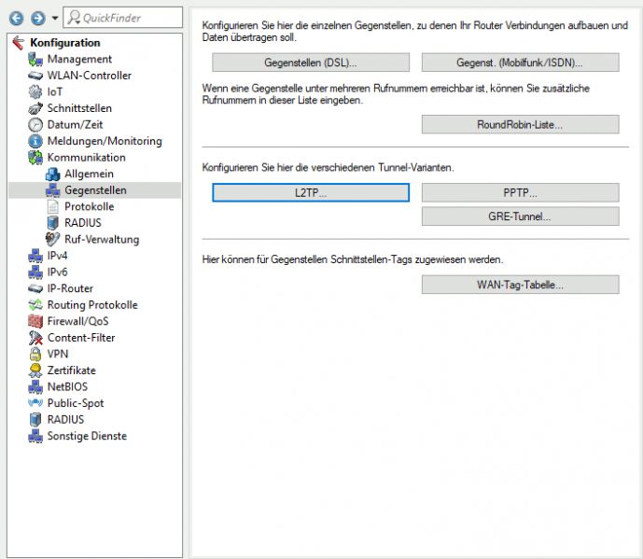Open Protokolle in the sidebar tree
The width and height of the screenshot is (643, 559).
(x=89, y=207)
